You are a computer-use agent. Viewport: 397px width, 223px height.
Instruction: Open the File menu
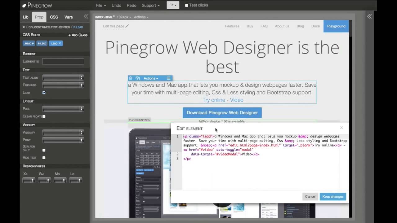tap(101, 5)
